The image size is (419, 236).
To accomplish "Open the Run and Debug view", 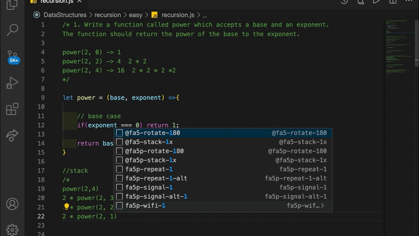I will coord(12,83).
